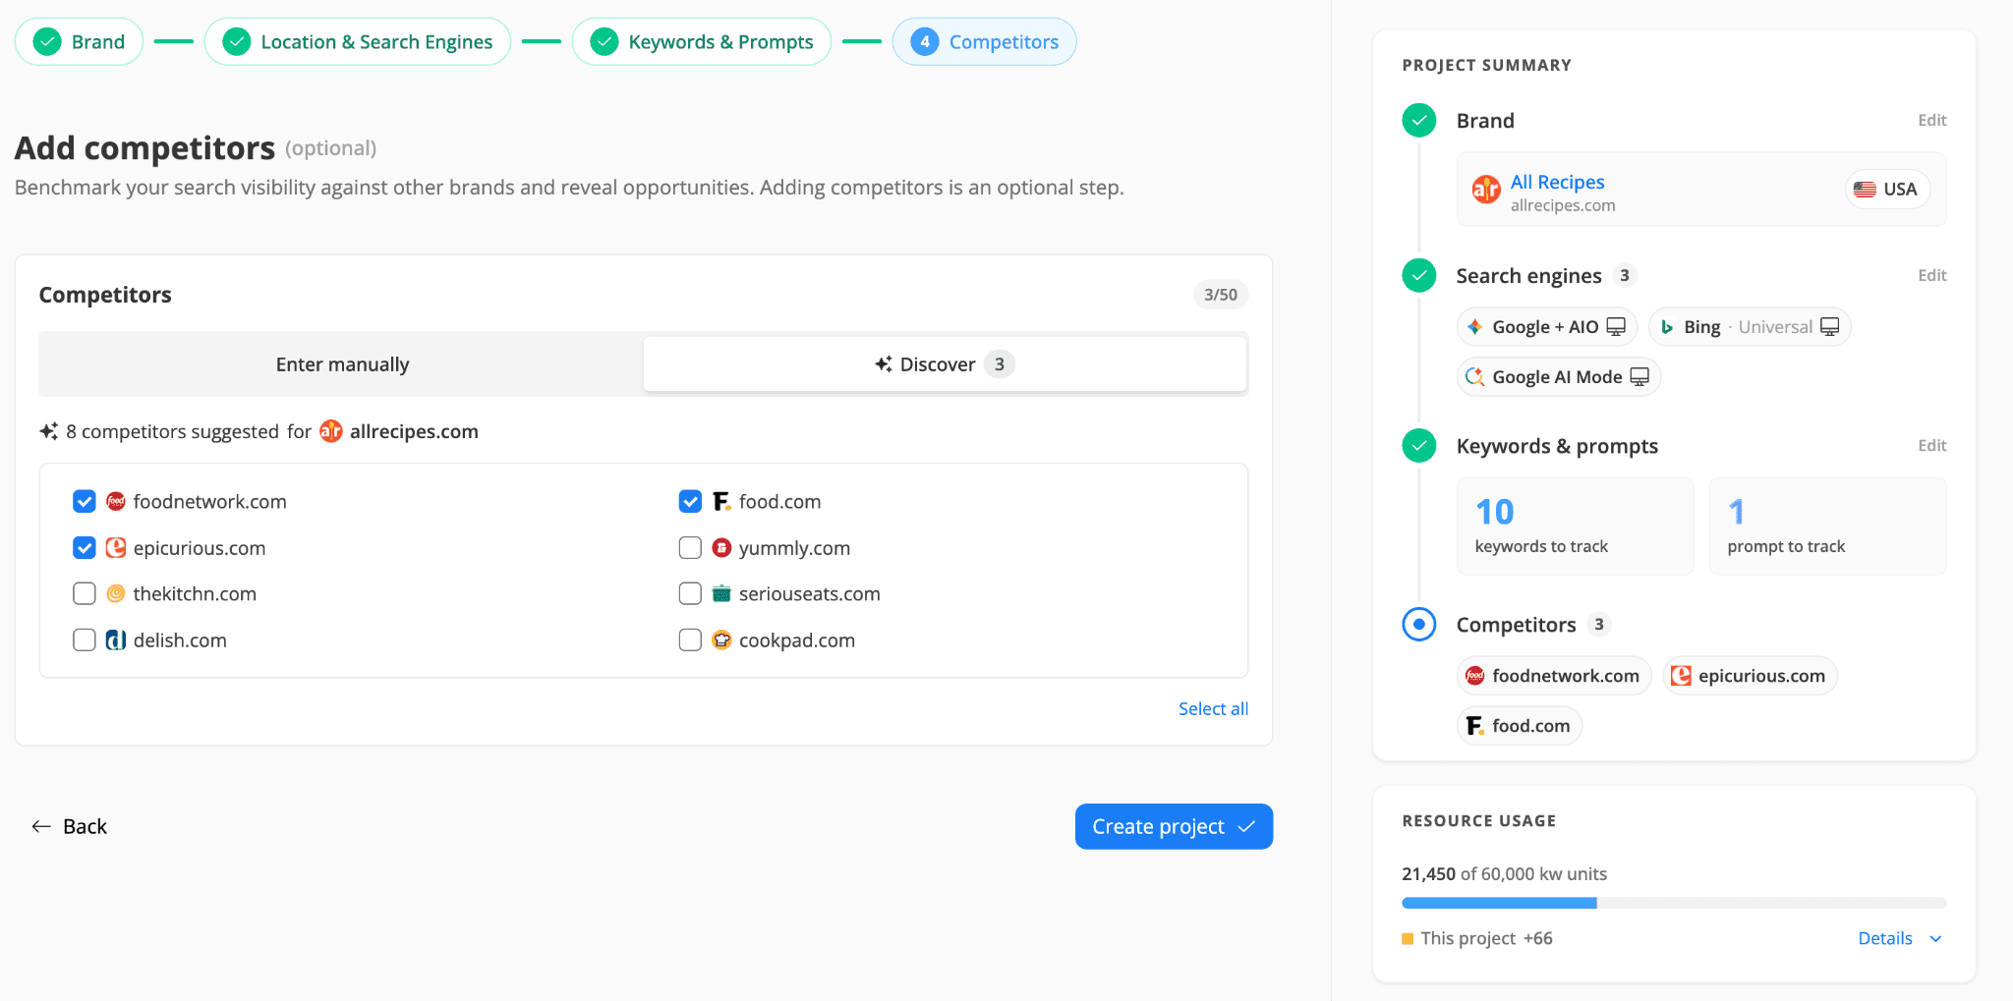This screenshot has height=1001, width=2013.
Task: Click the cookpad.com favicon
Action: [721, 640]
